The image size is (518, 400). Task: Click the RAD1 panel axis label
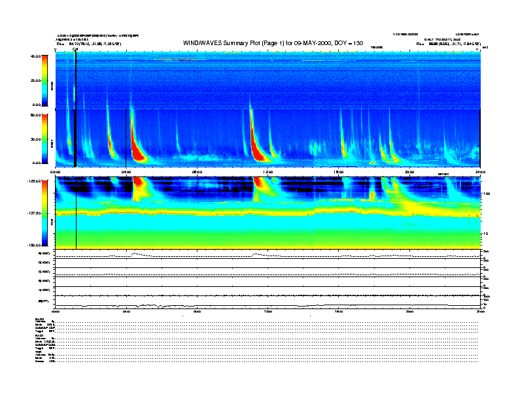coord(52,144)
